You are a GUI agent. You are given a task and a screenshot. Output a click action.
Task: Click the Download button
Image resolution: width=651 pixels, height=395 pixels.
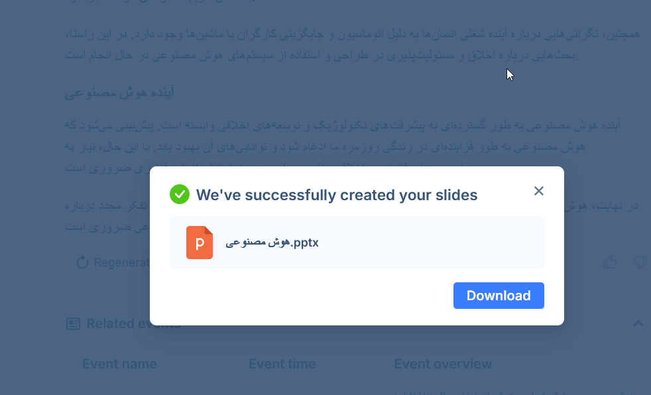(499, 296)
